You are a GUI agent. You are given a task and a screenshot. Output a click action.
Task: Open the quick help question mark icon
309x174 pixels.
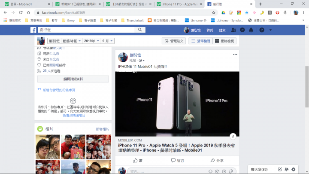262,30
